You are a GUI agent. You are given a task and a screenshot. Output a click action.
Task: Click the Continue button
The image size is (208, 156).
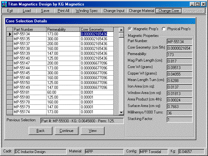click(x=66, y=131)
